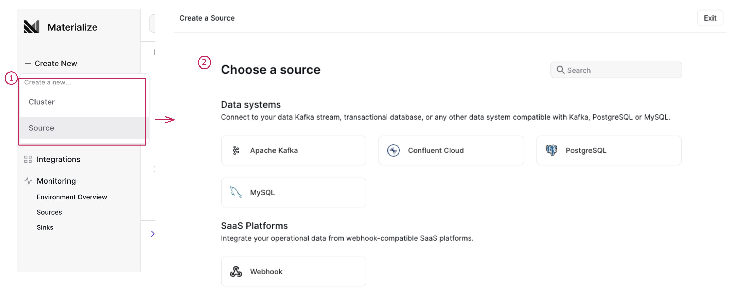
Task: Open Sinks under Monitoring
Action: tap(45, 227)
